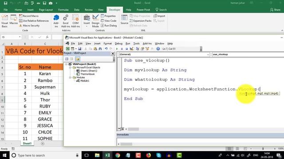Open the Add-ins dialog
The width and height of the screenshot is (284, 159).
(x=56, y=21)
